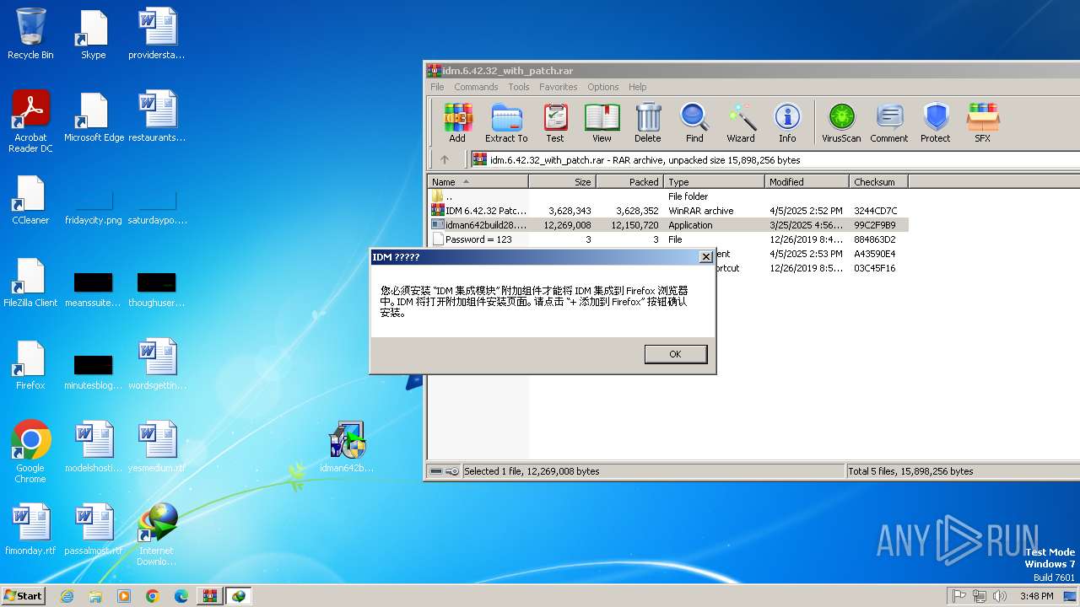Click the Find magnifier icon

(694, 123)
